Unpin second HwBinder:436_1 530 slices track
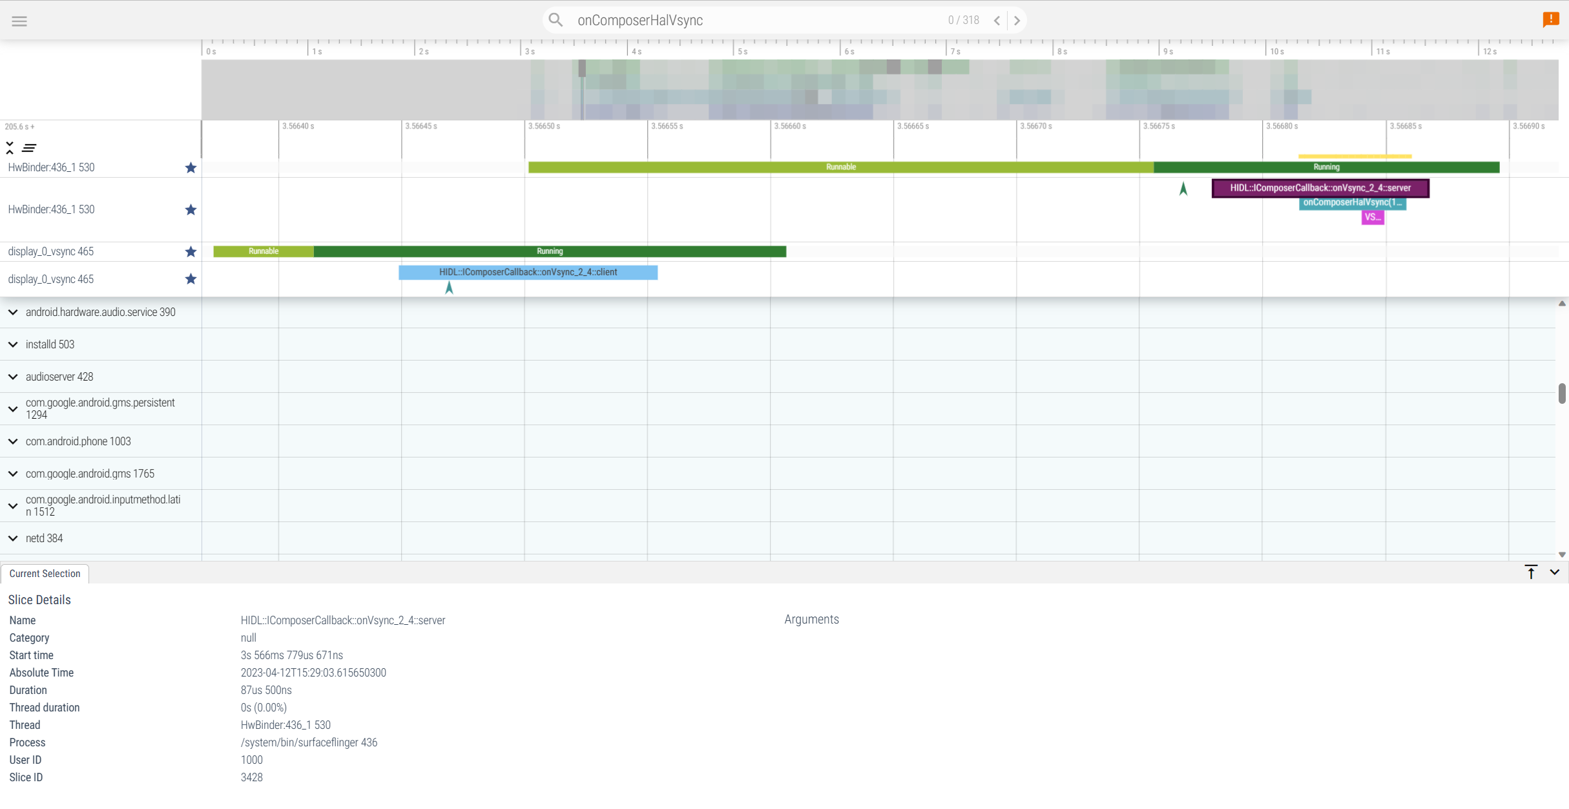This screenshot has width=1569, height=809. [x=191, y=209]
